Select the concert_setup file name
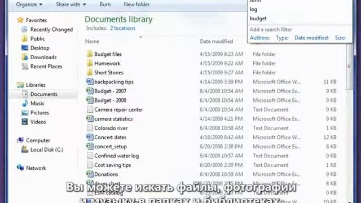Viewport: 361px width, 203px height. [111, 147]
